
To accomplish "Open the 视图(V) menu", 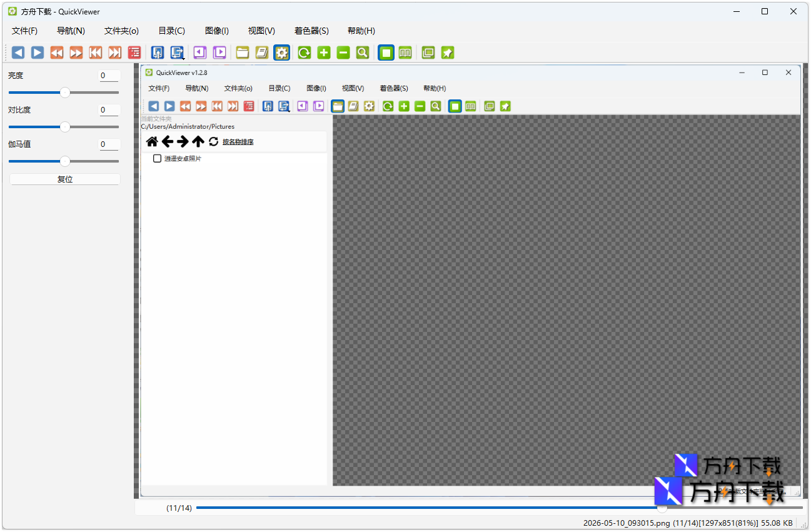I will (x=261, y=31).
